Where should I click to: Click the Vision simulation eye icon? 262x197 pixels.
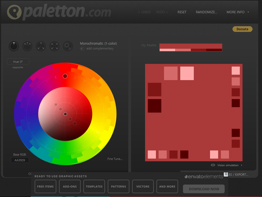pyautogui.click(x=213, y=165)
